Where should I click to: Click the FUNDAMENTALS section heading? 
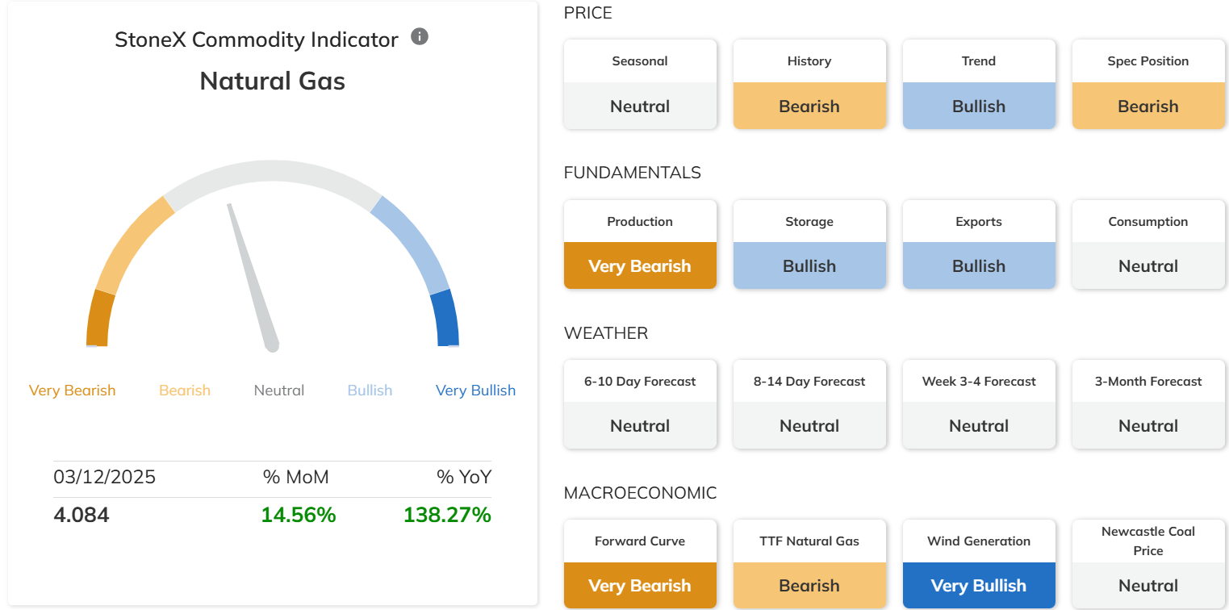pos(633,173)
